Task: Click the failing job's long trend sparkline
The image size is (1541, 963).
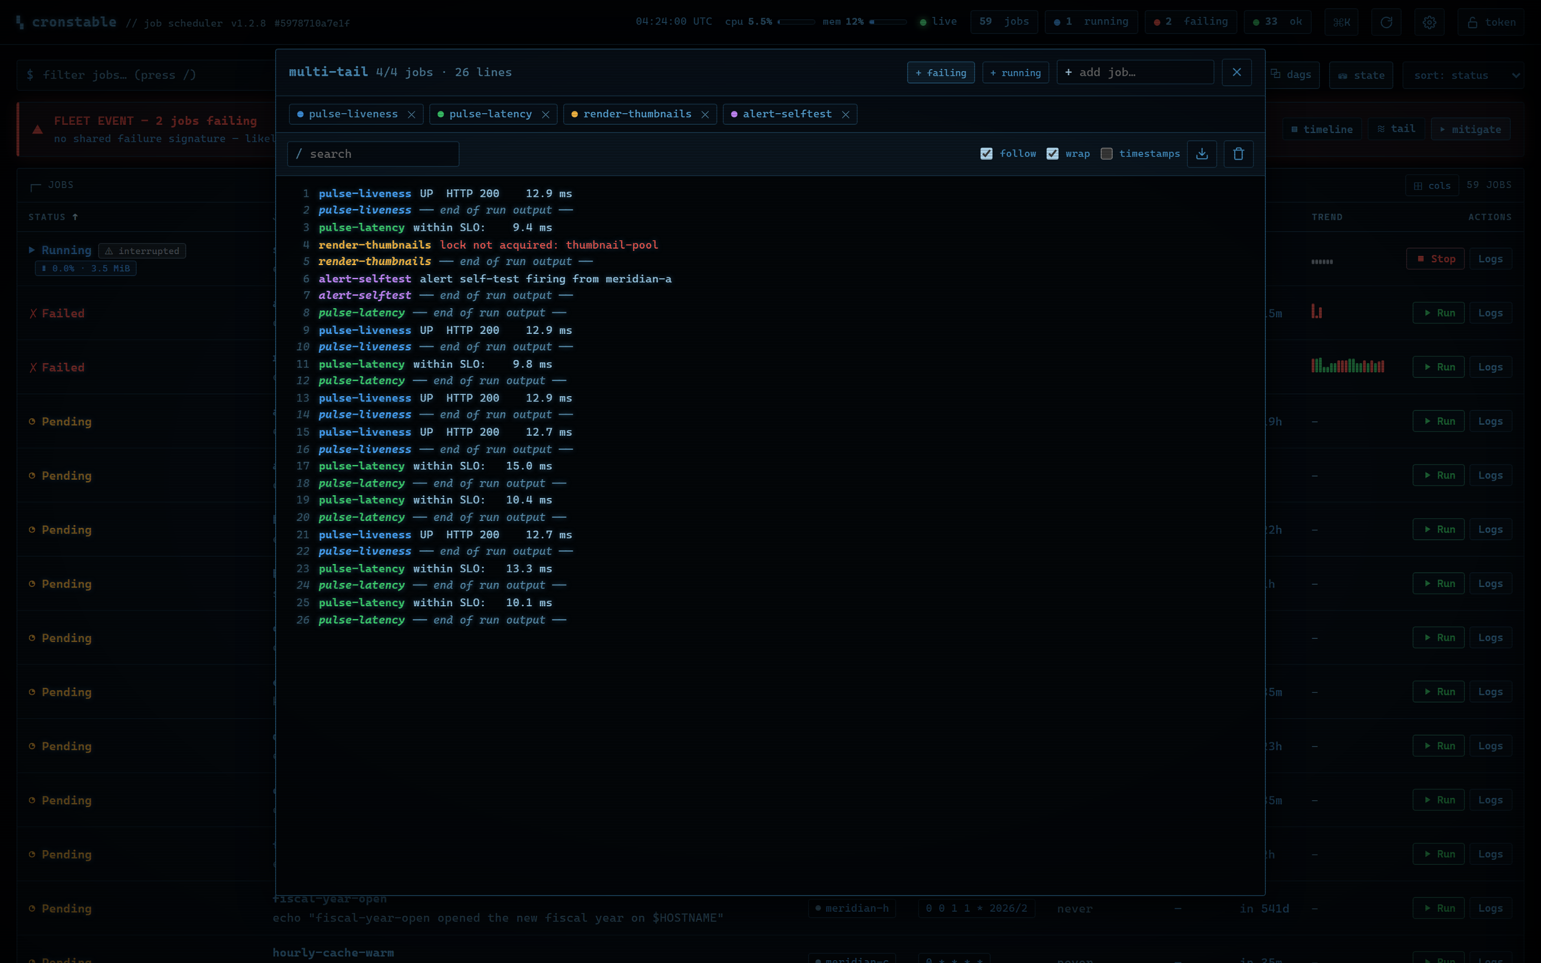Action: tap(1347, 365)
